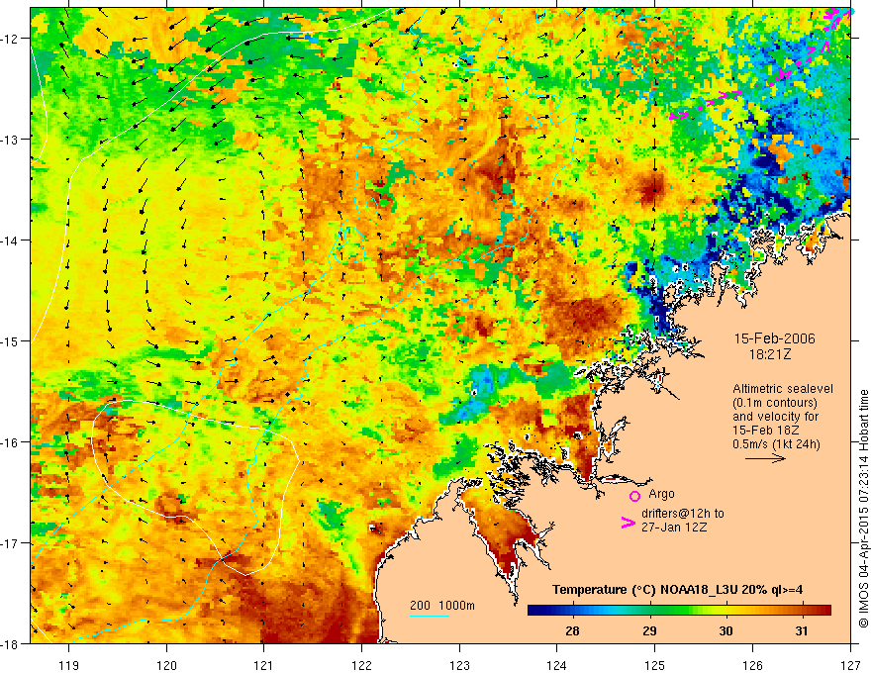871x673 pixels.
Task: Click the velocity scale arrow in legend
Action: 765,458
